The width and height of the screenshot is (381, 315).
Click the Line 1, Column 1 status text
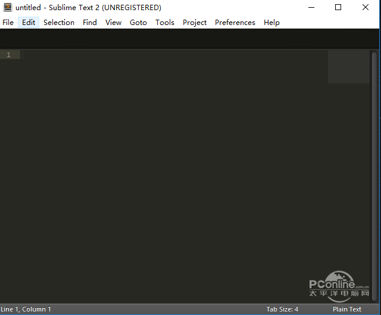(26, 309)
